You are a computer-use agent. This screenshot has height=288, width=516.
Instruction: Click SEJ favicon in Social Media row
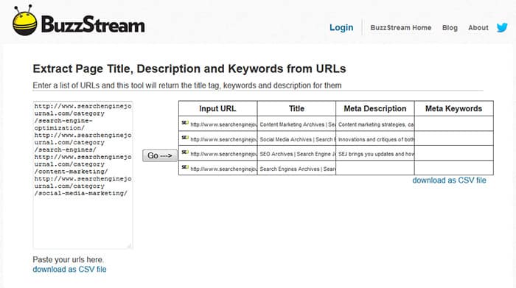185,138
